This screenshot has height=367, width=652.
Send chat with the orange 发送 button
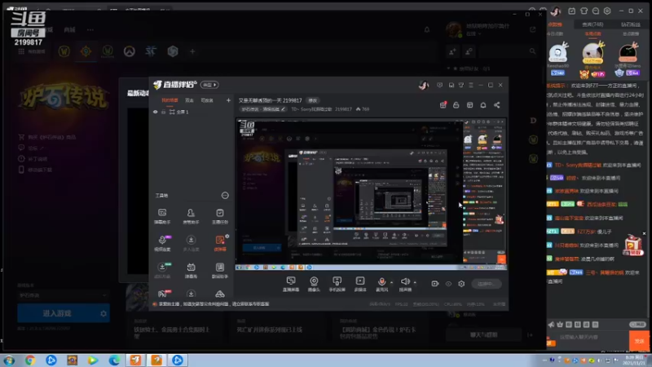(x=639, y=340)
